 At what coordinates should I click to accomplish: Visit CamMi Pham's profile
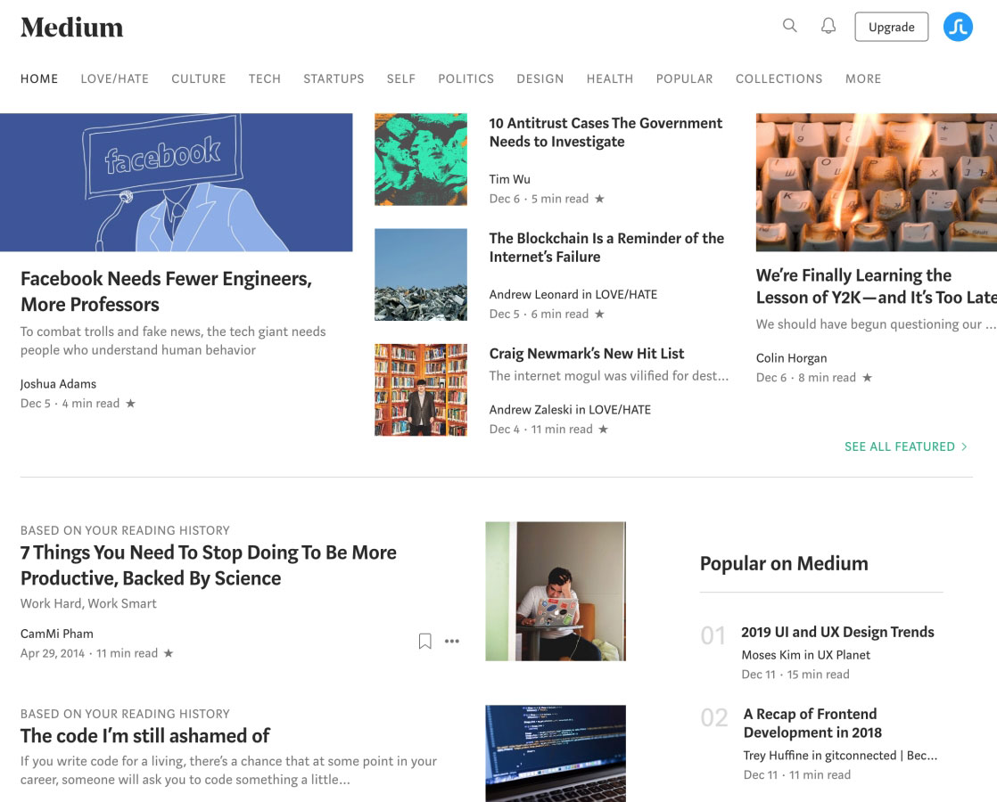coord(56,634)
